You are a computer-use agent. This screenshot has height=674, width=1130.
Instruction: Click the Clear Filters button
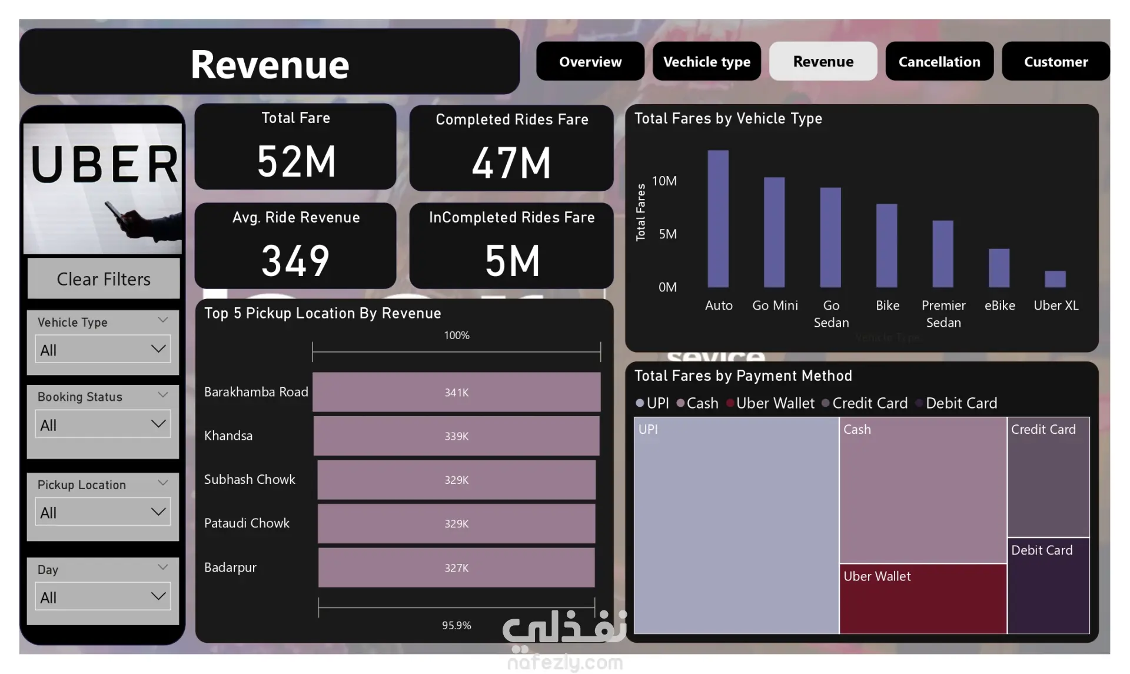point(104,279)
